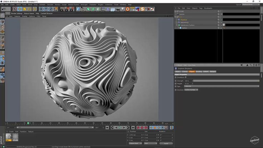Open Object Manager Bookmarks menu
This screenshot has height=148, width=263.
pos(208,8)
